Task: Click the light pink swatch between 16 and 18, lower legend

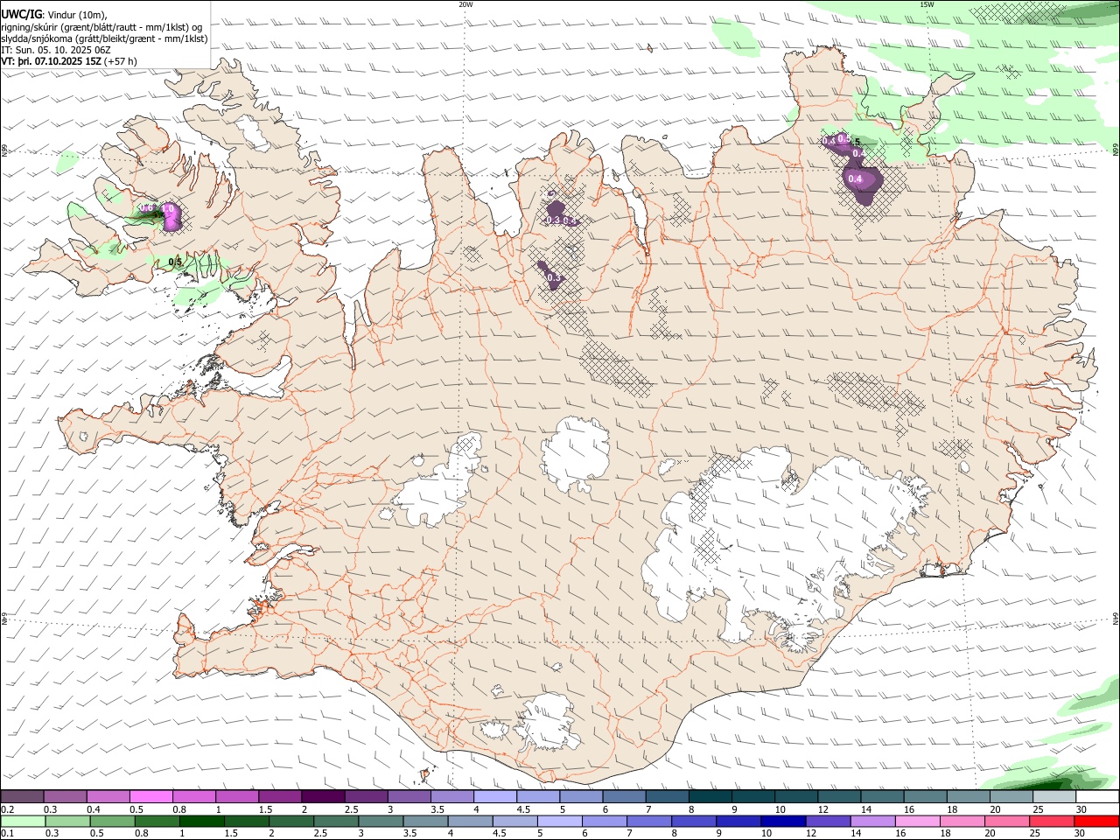Action: point(918,822)
